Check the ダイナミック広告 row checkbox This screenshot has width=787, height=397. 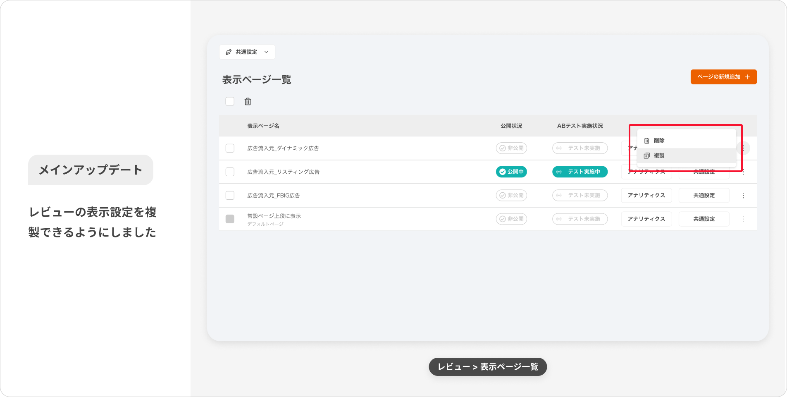(230, 148)
